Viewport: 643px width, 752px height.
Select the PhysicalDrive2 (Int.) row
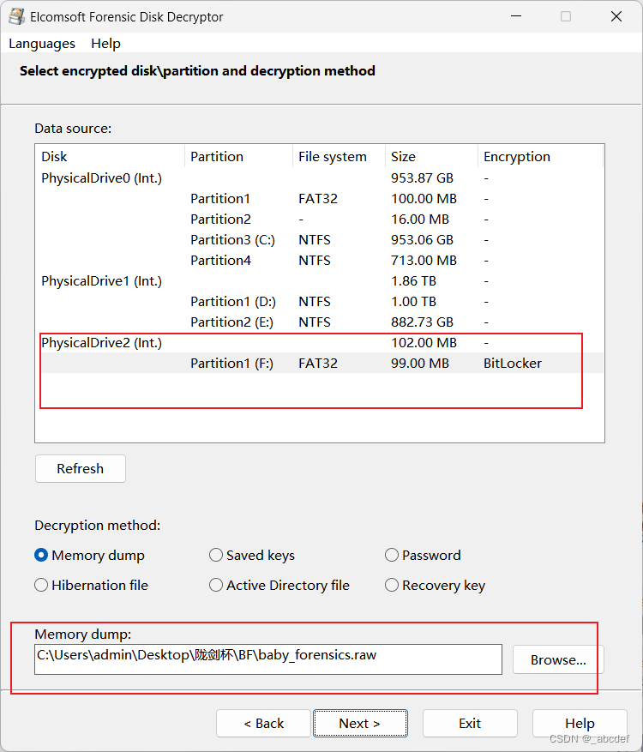[319, 343]
